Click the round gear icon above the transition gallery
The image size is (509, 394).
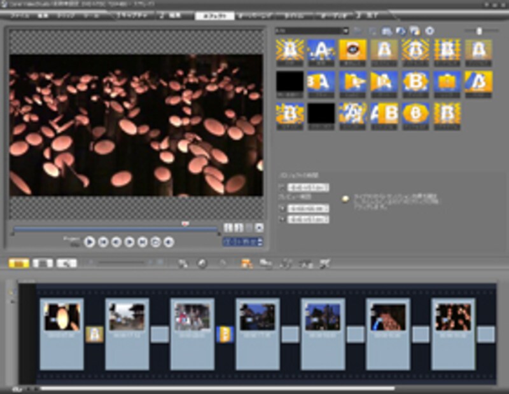coord(429,30)
